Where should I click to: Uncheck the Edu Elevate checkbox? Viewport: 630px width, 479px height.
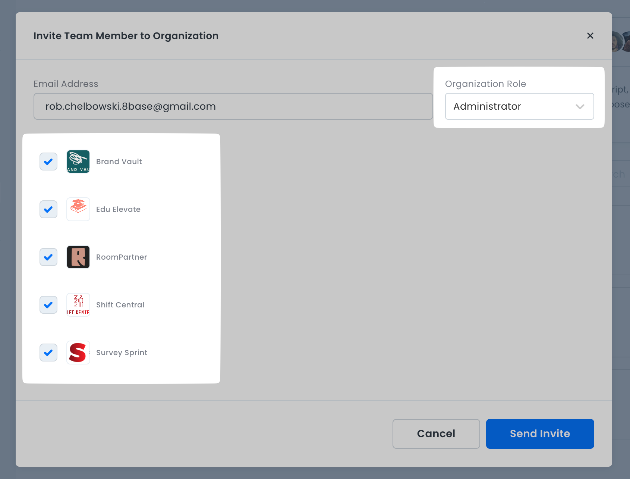pyautogui.click(x=48, y=209)
